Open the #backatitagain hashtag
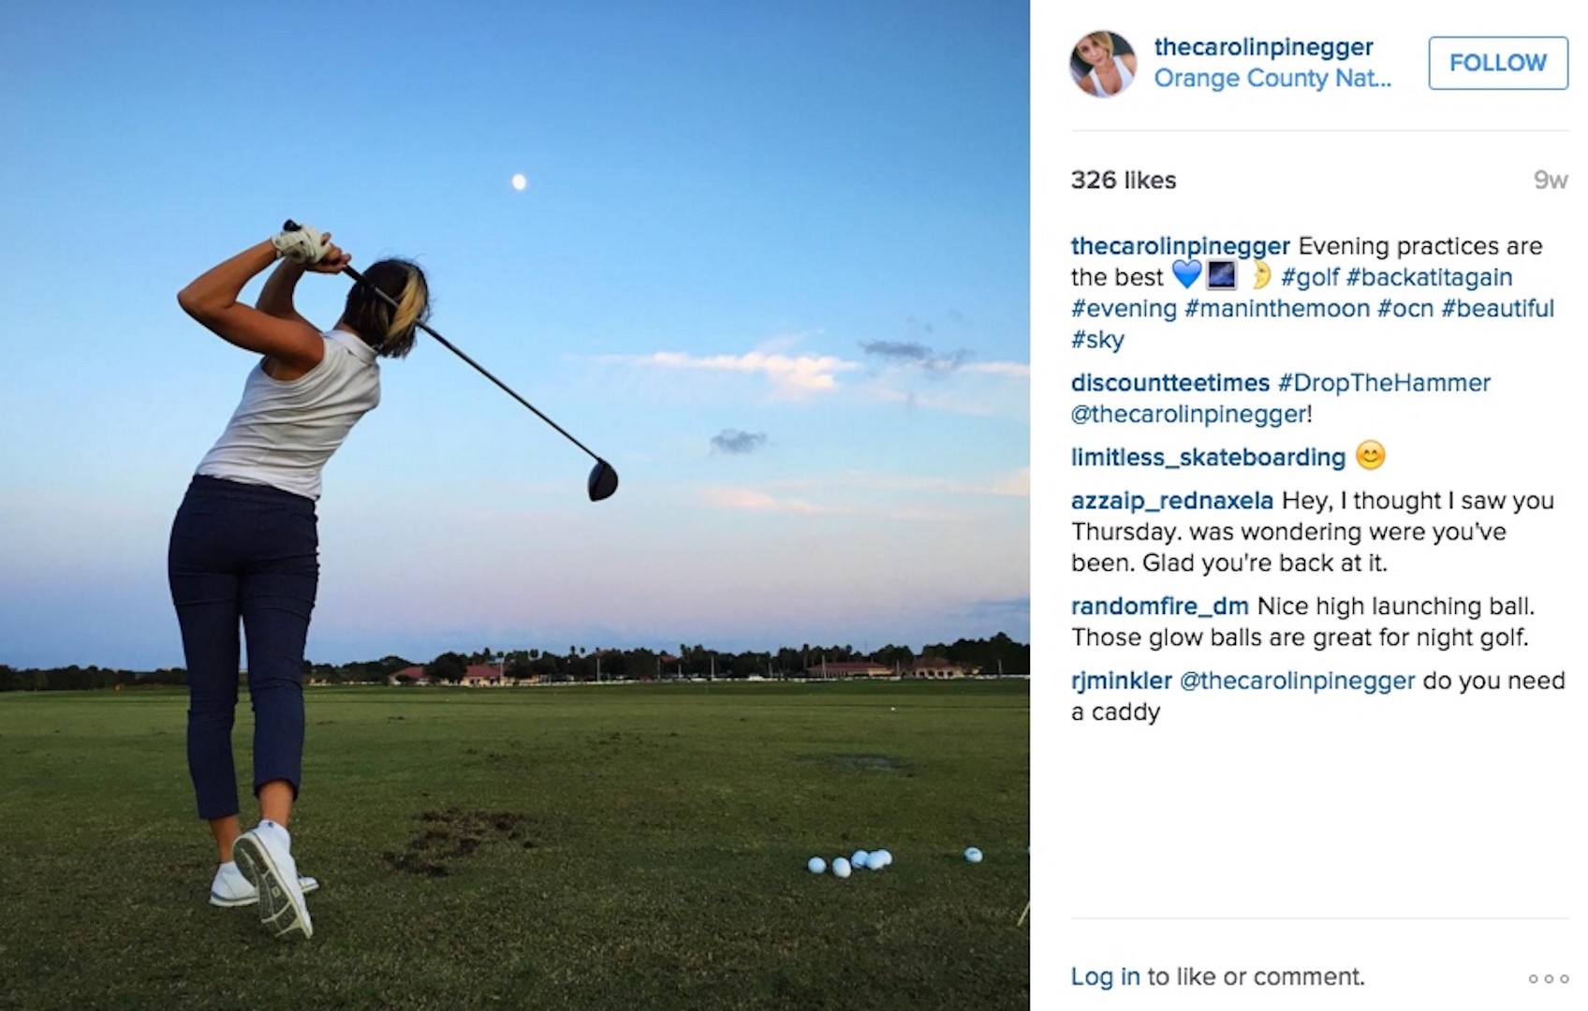Screen dimensions: 1588x1011 (1430, 277)
